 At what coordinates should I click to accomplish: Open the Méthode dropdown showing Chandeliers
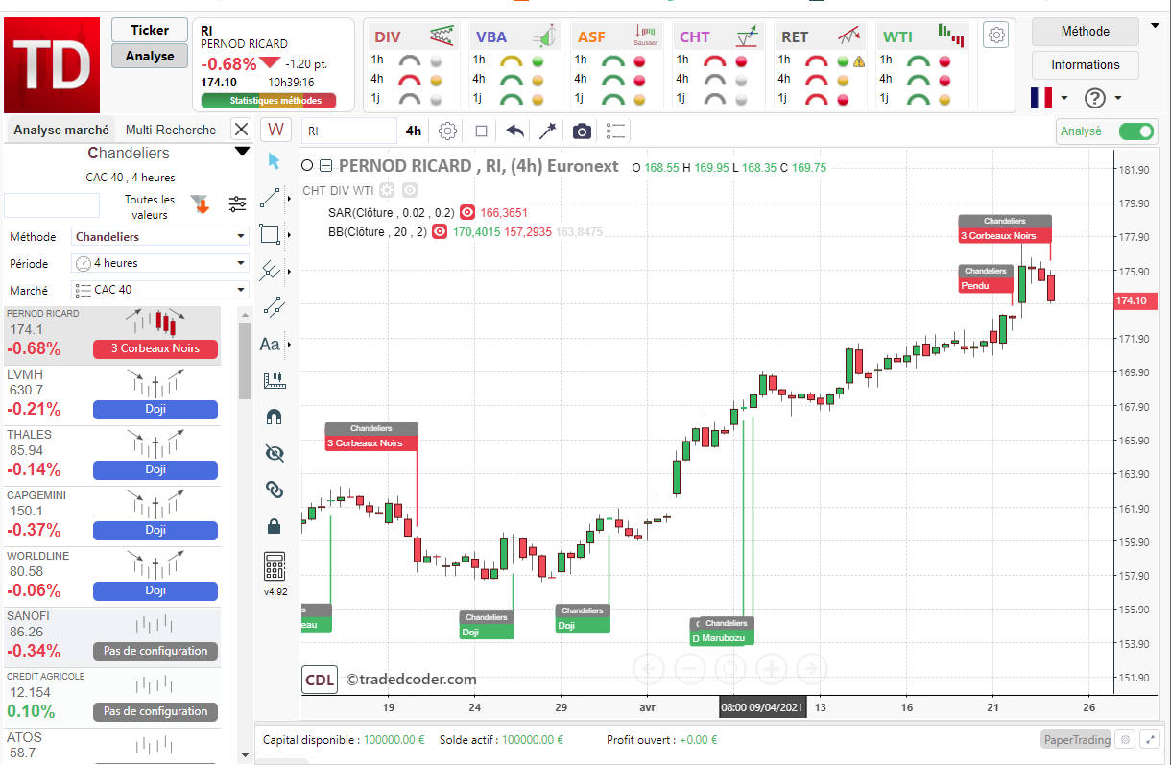[160, 237]
